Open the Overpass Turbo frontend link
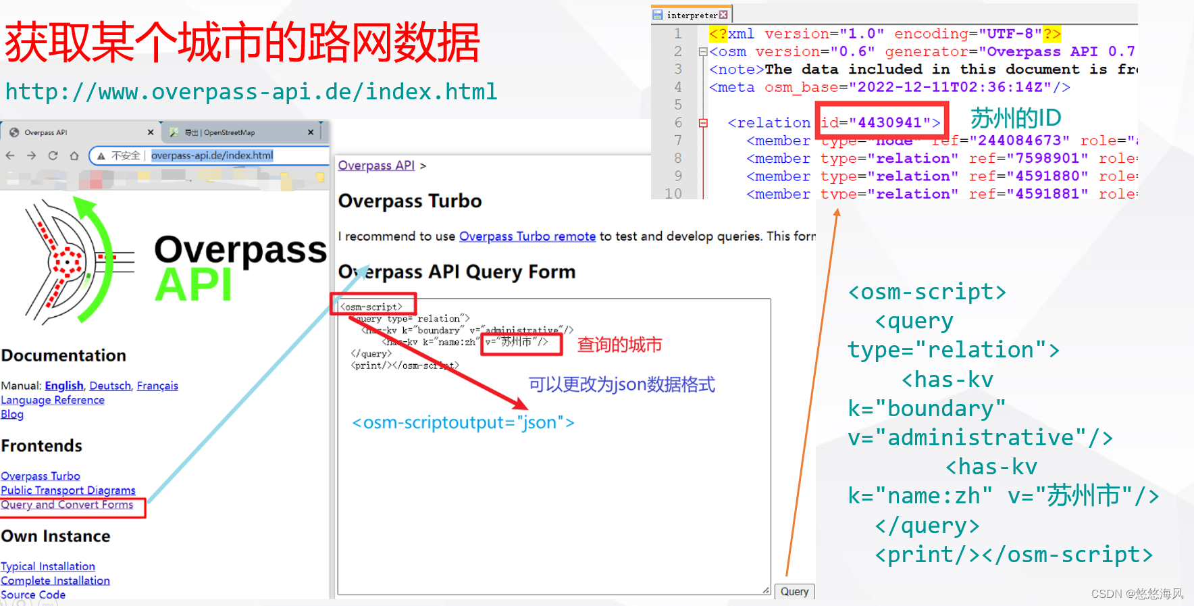Screen dimensions: 1194x606 [41, 476]
